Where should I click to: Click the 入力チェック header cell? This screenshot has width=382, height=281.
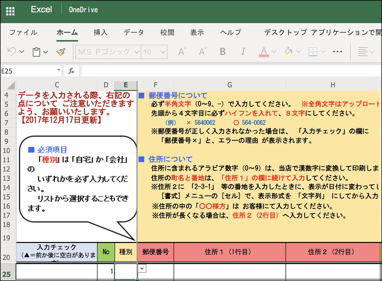click(57, 252)
